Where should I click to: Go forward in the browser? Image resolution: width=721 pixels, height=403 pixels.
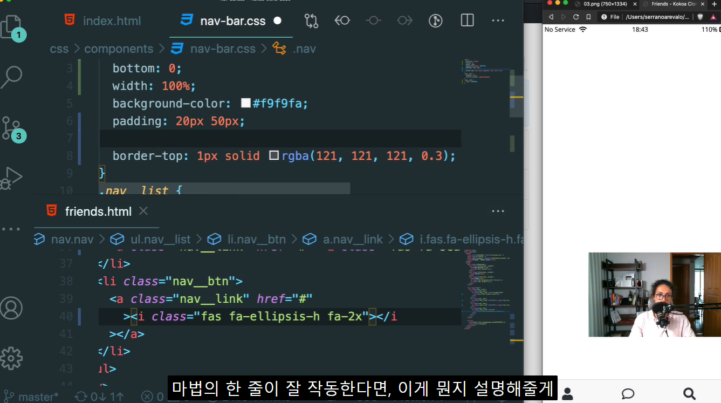pos(564,17)
